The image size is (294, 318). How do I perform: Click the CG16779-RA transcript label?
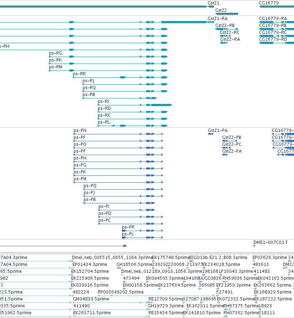coord(273,19)
